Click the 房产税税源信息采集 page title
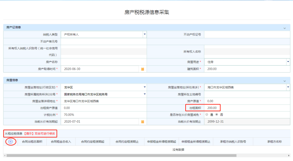This screenshot has height=161, width=293. coord(147,12)
